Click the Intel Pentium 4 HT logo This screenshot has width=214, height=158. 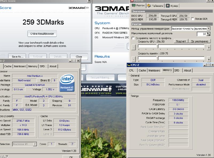[67, 83]
